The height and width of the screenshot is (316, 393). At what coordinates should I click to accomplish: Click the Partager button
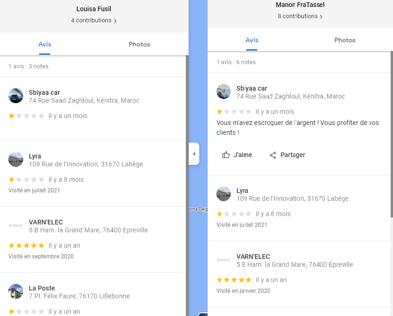[287, 155]
